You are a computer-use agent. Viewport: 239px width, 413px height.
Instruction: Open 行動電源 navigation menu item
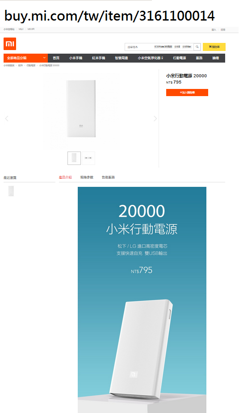point(180,58)
